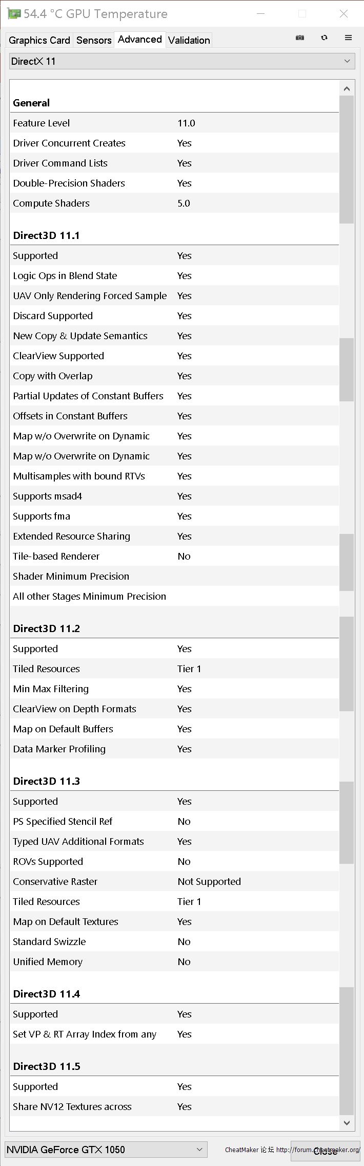This screenshot has width=364, height=1166.
Task: Click the refresh icon in the toolbar
Action: pos(324,38)
